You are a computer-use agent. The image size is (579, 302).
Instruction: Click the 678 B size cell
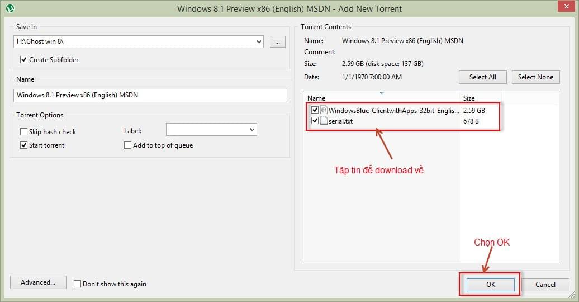coord(471,121)
